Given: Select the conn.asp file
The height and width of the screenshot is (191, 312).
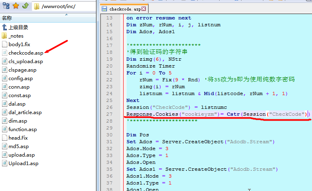Looking at the screenshot, I should point(19,87).
